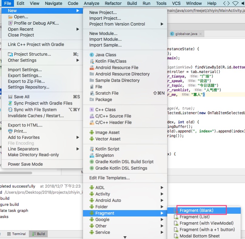Image resolution: width=245 pixels, height=239 pixels.
Task: Click the Sample Data Directory folder icon
Action: coord(92,80)
